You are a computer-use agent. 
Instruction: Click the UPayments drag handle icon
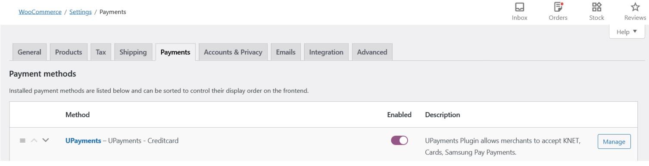click(23, 141)
